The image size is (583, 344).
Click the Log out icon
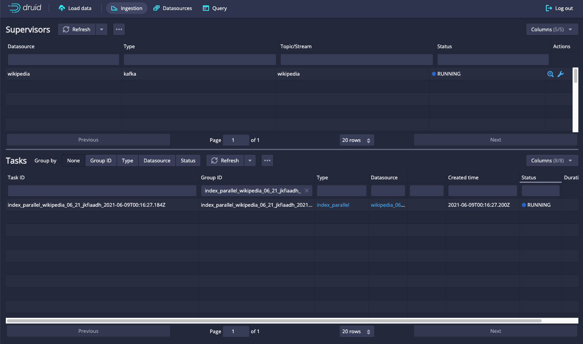point(549,8)
